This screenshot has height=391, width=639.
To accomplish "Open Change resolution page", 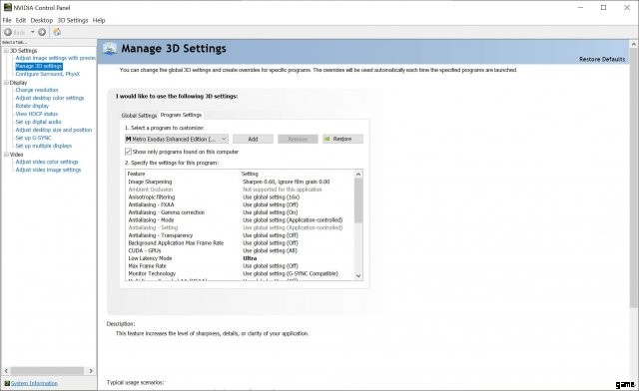I will click(37, 90).
